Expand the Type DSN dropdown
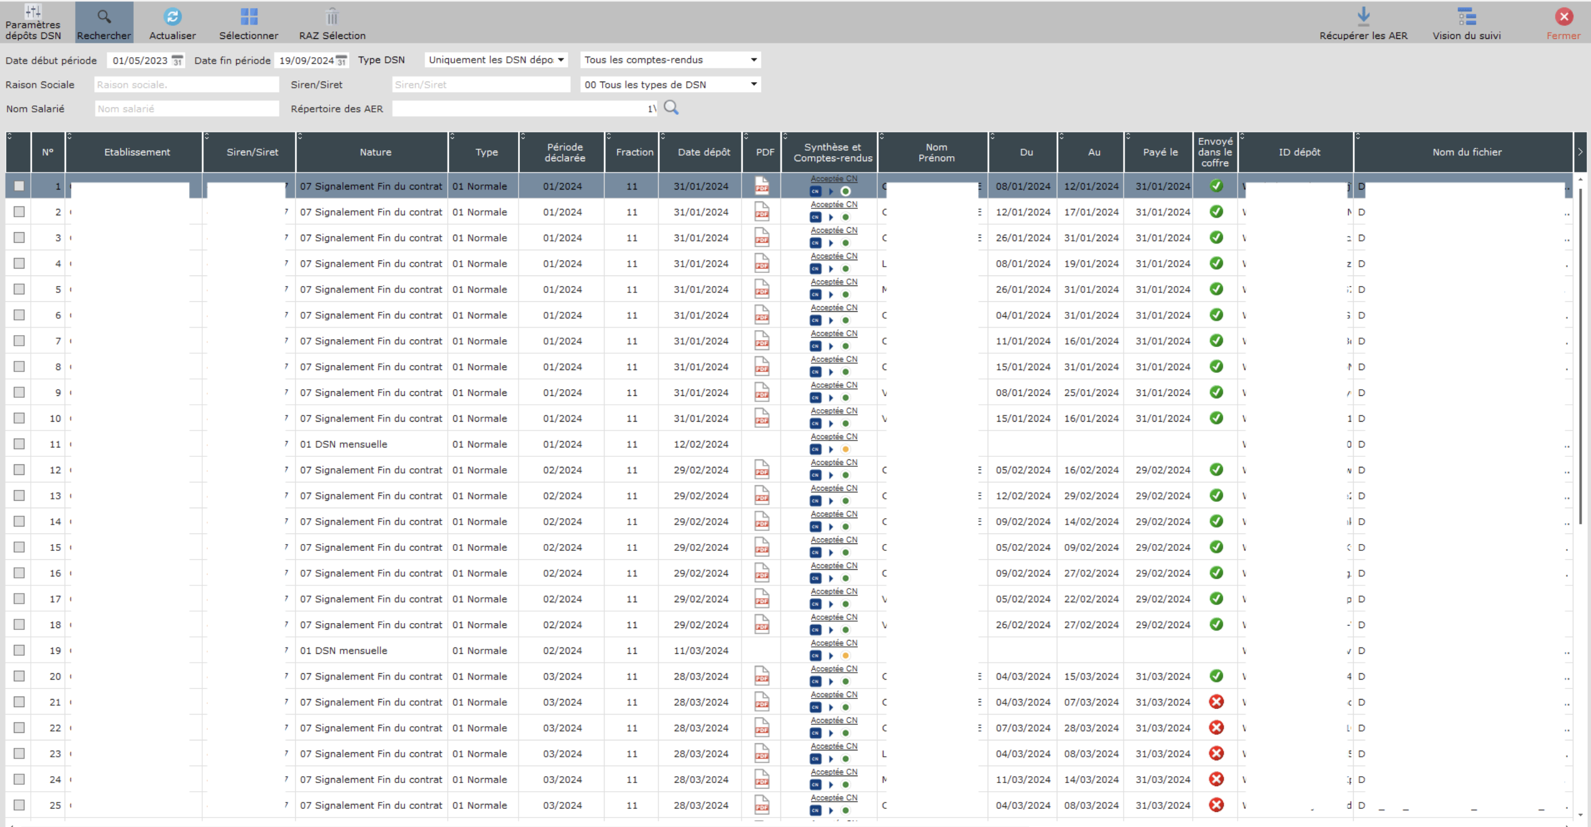The width and height of the screenshot is (1591, 827). click(x=561, y=60)
